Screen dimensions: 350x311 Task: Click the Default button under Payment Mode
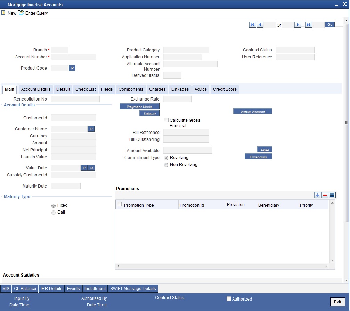tap(149, 113)
